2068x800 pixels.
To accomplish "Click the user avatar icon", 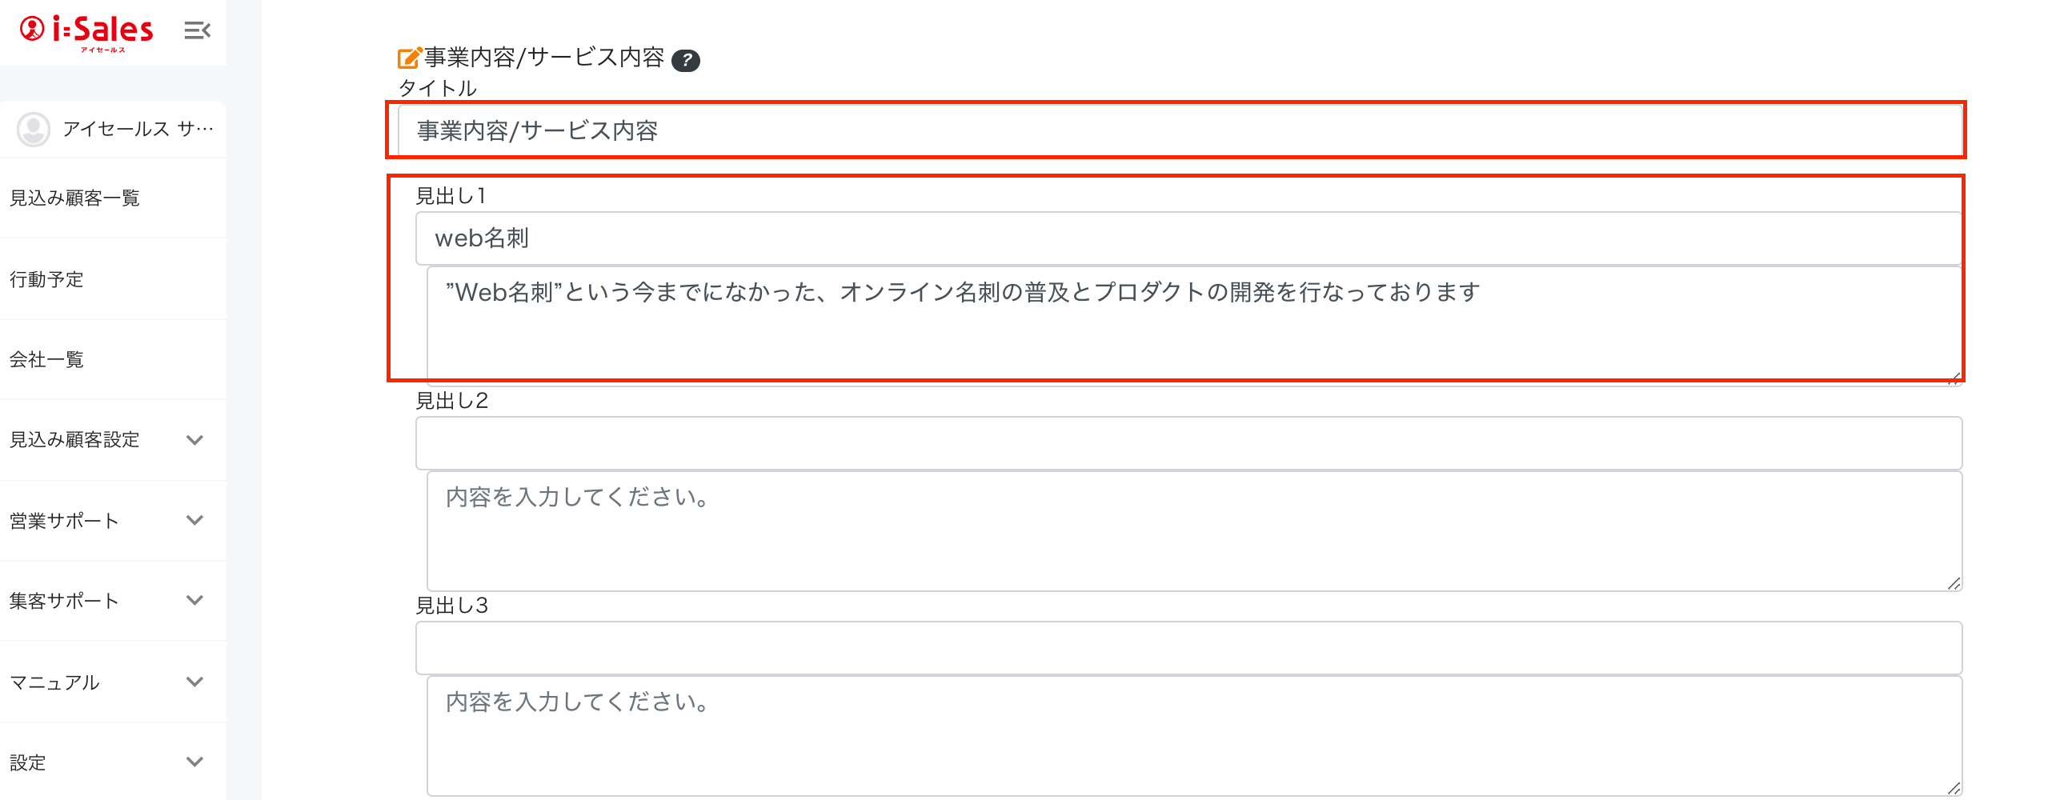I will pos(34,129).
